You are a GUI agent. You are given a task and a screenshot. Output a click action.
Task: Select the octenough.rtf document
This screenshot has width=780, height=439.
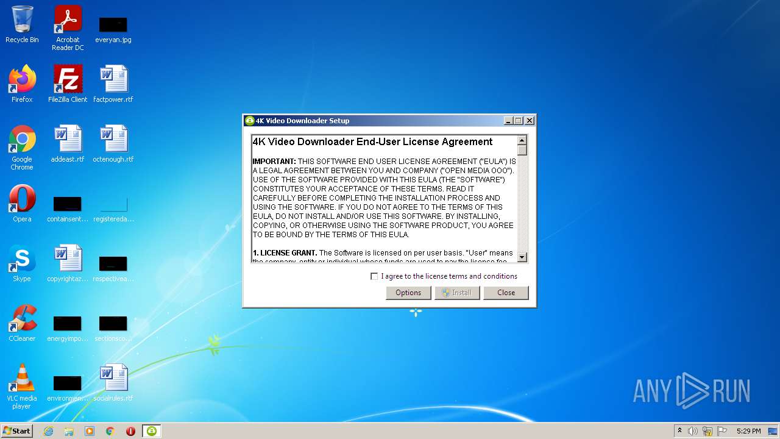[x=113, y=144]
